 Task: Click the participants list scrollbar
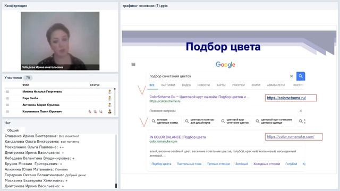click(x=115, y=101)
